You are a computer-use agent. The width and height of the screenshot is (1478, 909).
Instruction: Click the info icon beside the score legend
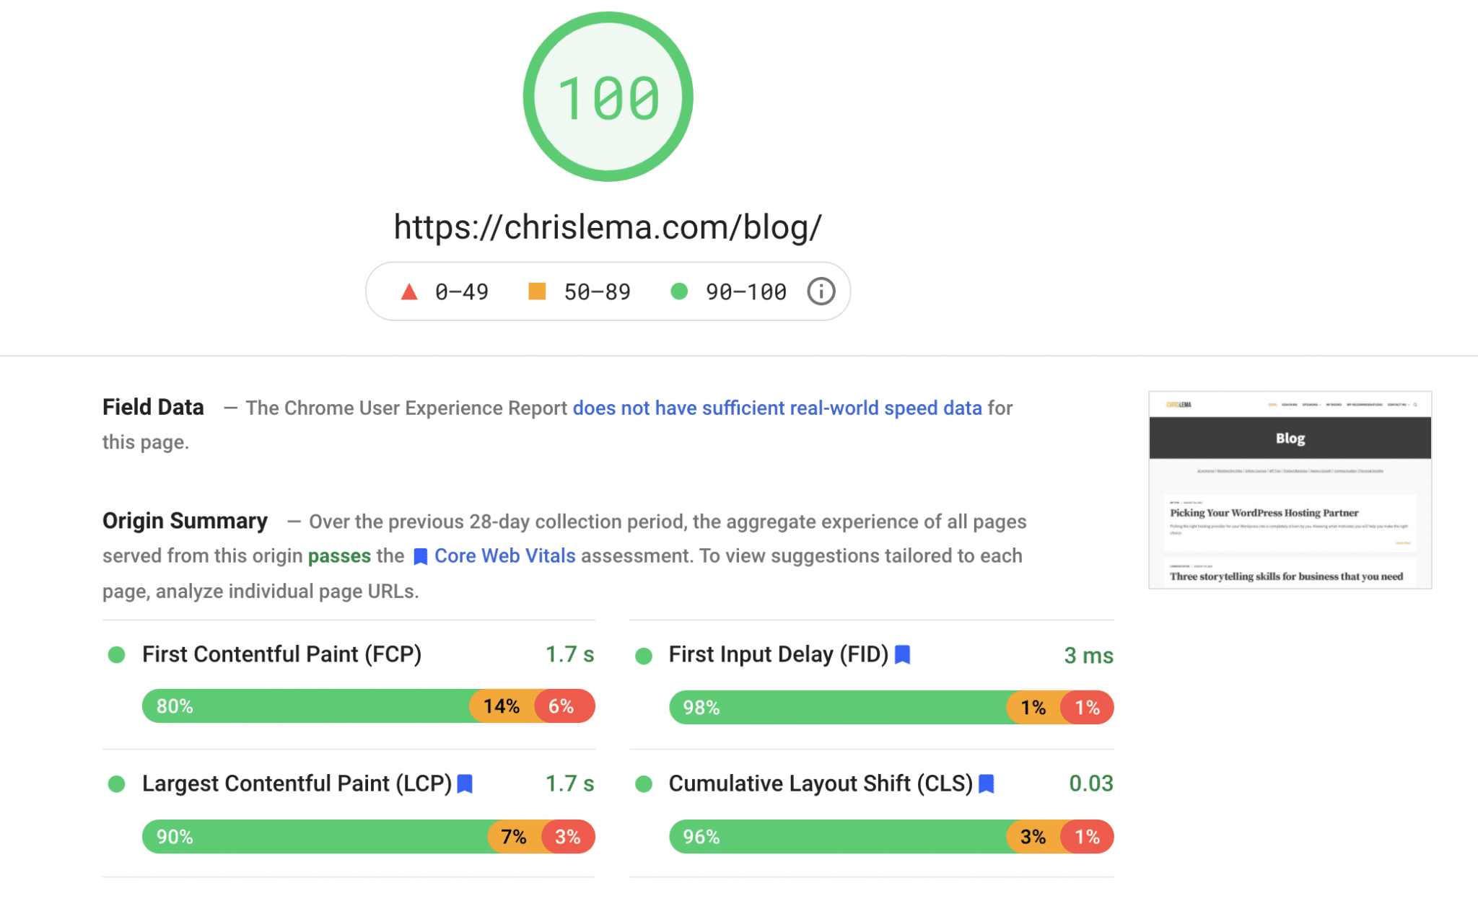point(820,291)
